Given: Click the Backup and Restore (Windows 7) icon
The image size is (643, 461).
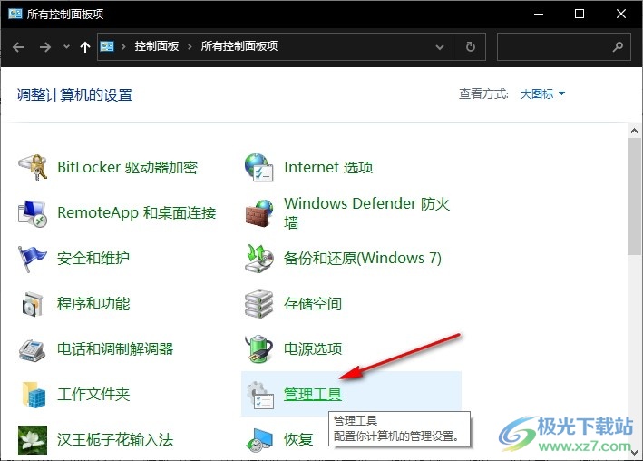Looking at the screenshot, I should (x=259, y=259).
